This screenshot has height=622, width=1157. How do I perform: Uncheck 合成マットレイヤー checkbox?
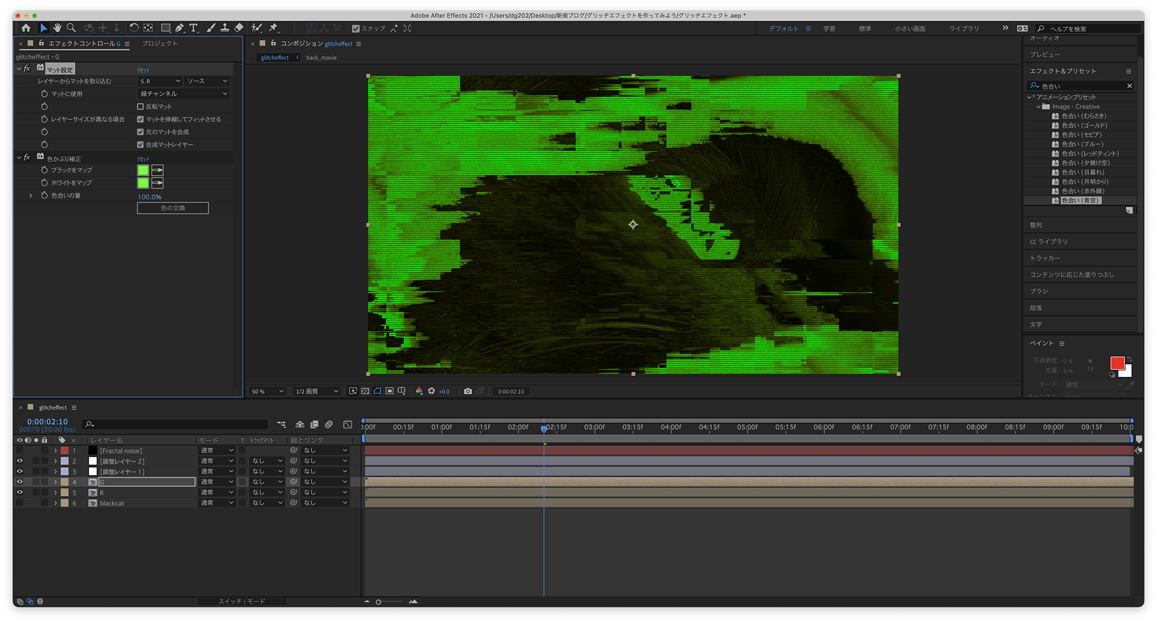(x=140, y=145)
